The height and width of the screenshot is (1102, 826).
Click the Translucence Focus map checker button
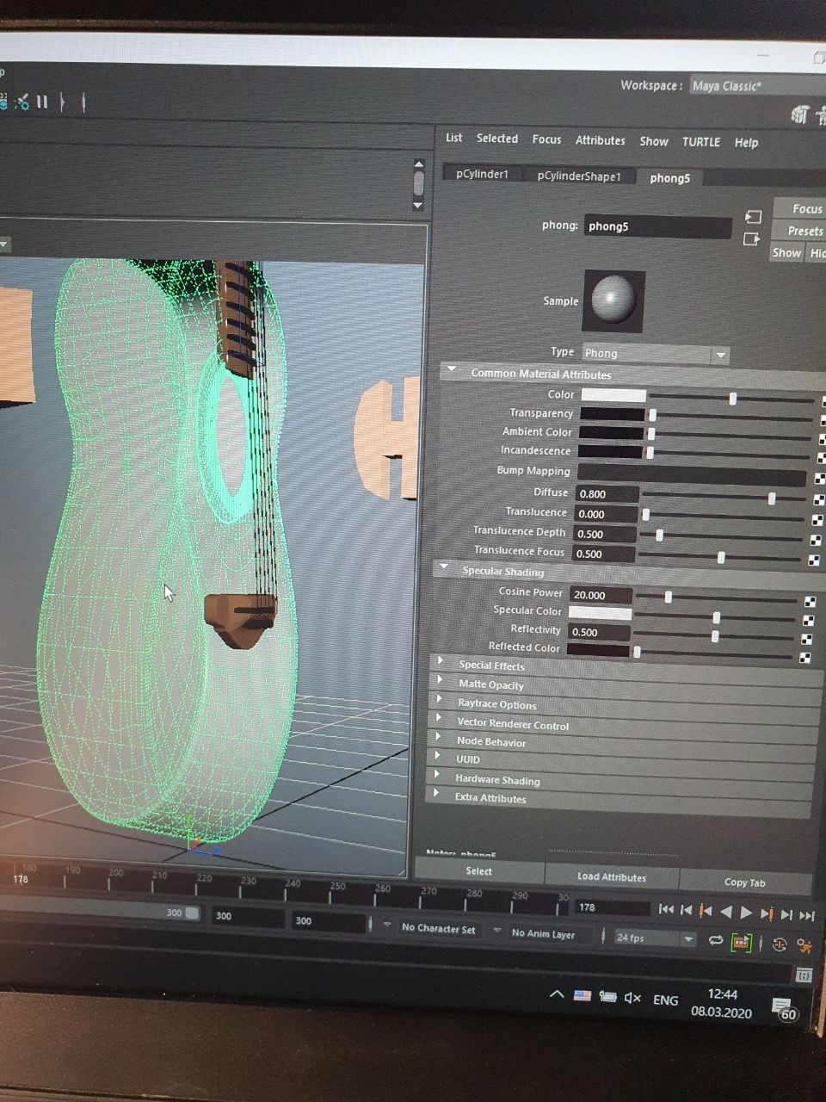pyautogui.click(x=813, y=560)
